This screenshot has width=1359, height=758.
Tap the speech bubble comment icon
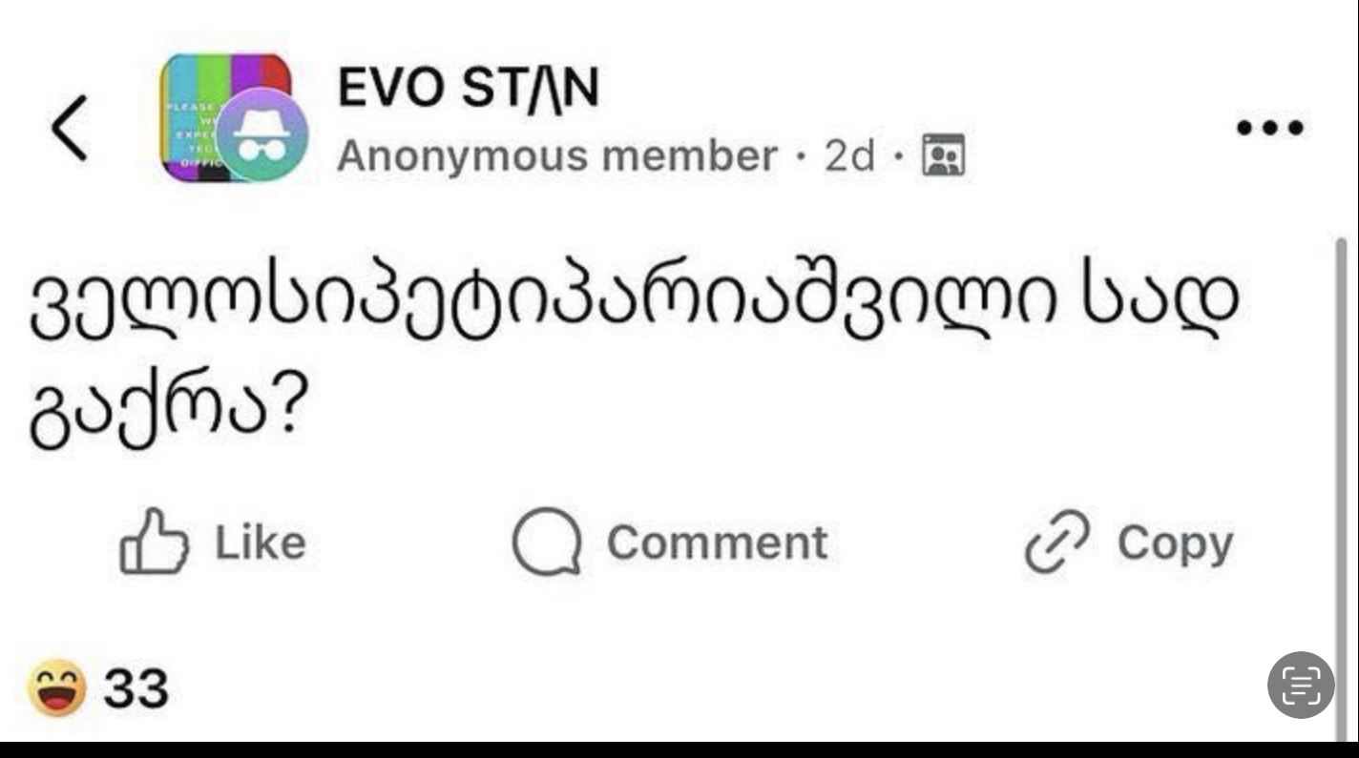[546, 543]
